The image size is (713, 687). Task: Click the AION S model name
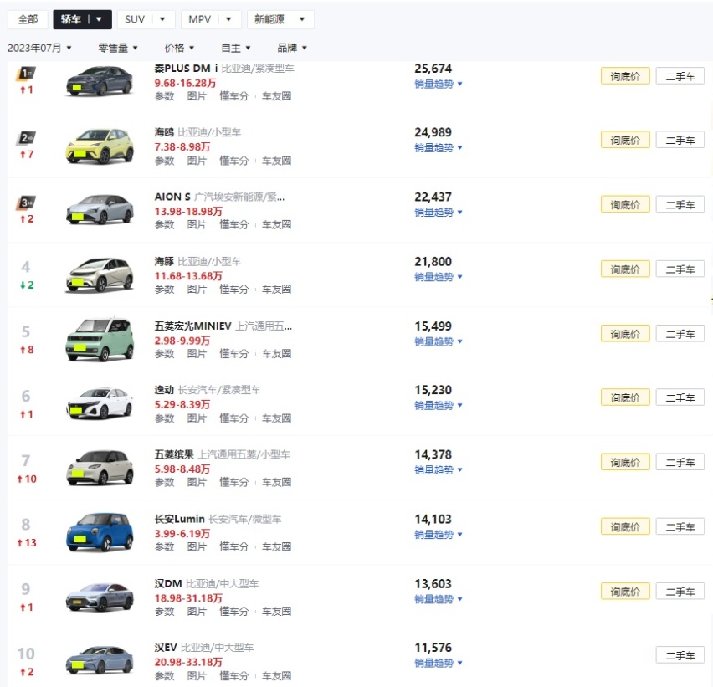coord(172,197)
